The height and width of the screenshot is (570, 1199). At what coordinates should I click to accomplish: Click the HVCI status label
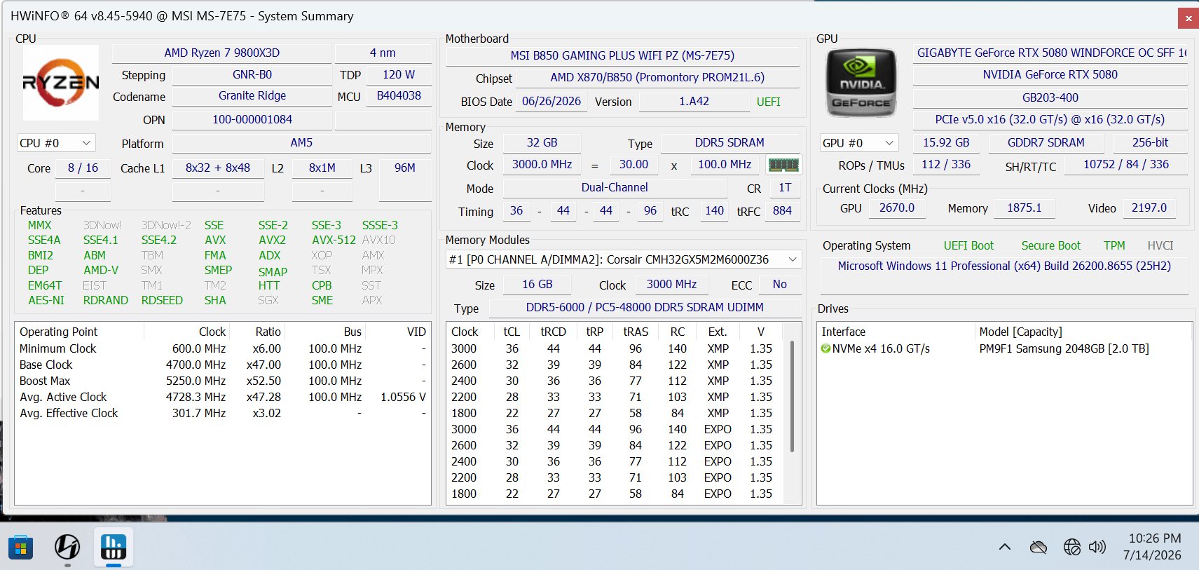tap(1160, 246)
